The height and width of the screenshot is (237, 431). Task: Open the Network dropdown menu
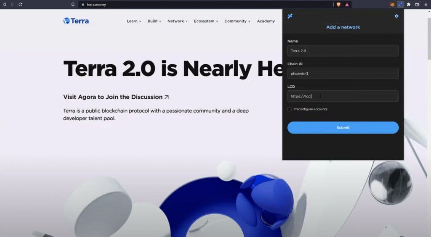[x=178, y=21]
